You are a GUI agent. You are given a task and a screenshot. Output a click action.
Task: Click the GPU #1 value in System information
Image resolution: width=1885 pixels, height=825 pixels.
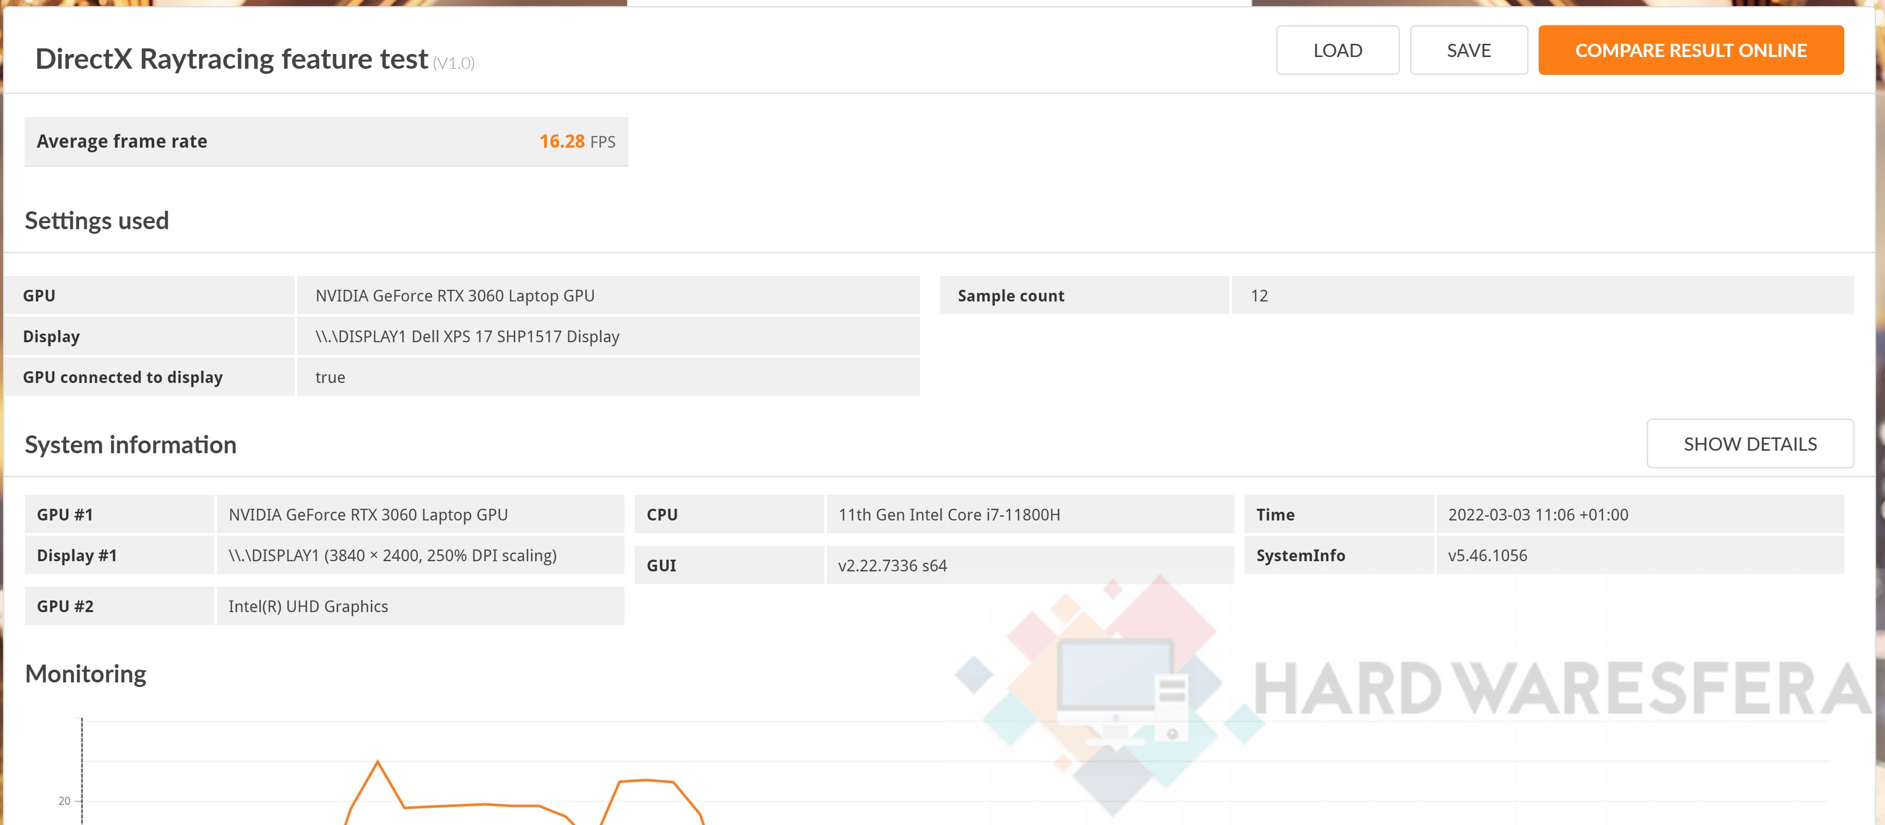(x=368, y=515)
